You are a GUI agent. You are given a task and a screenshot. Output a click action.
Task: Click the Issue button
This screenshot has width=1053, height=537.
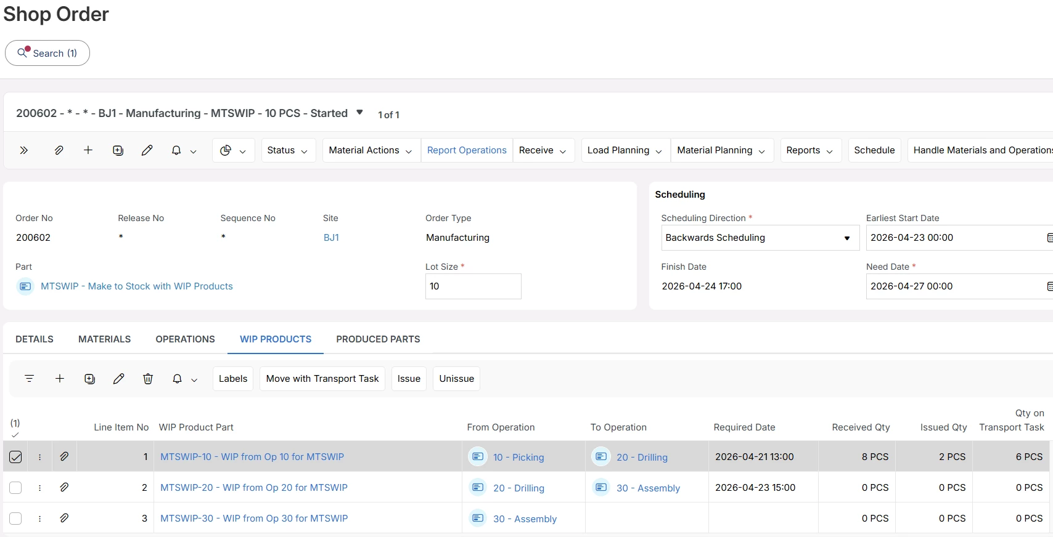(409, 379)
